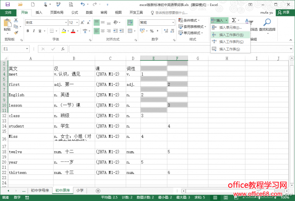295x201 pixels.
Task: Toggle right horizontal alignment
Action: [x=109, y=31]
